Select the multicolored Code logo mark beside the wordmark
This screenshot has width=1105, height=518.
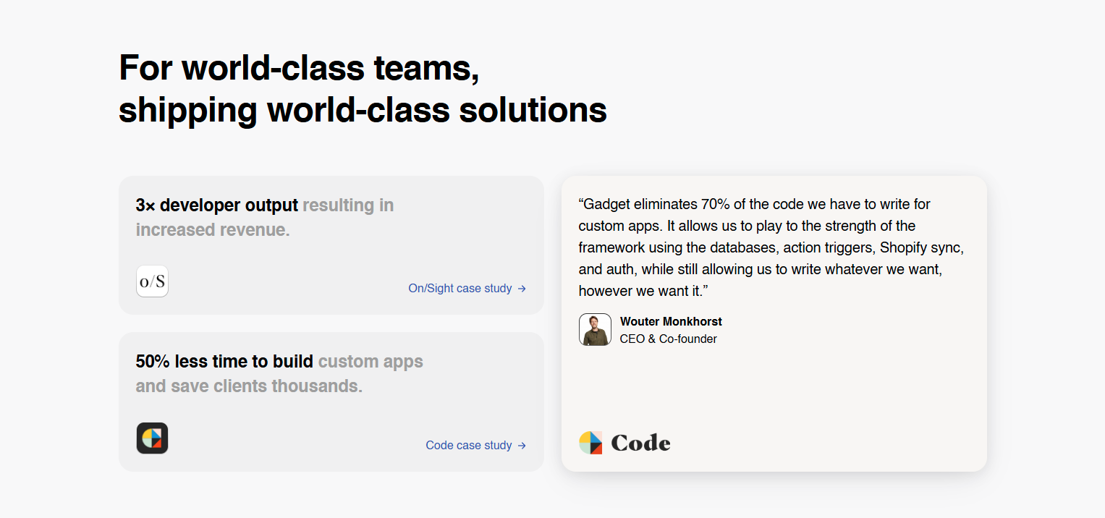[x=590, y=441]
